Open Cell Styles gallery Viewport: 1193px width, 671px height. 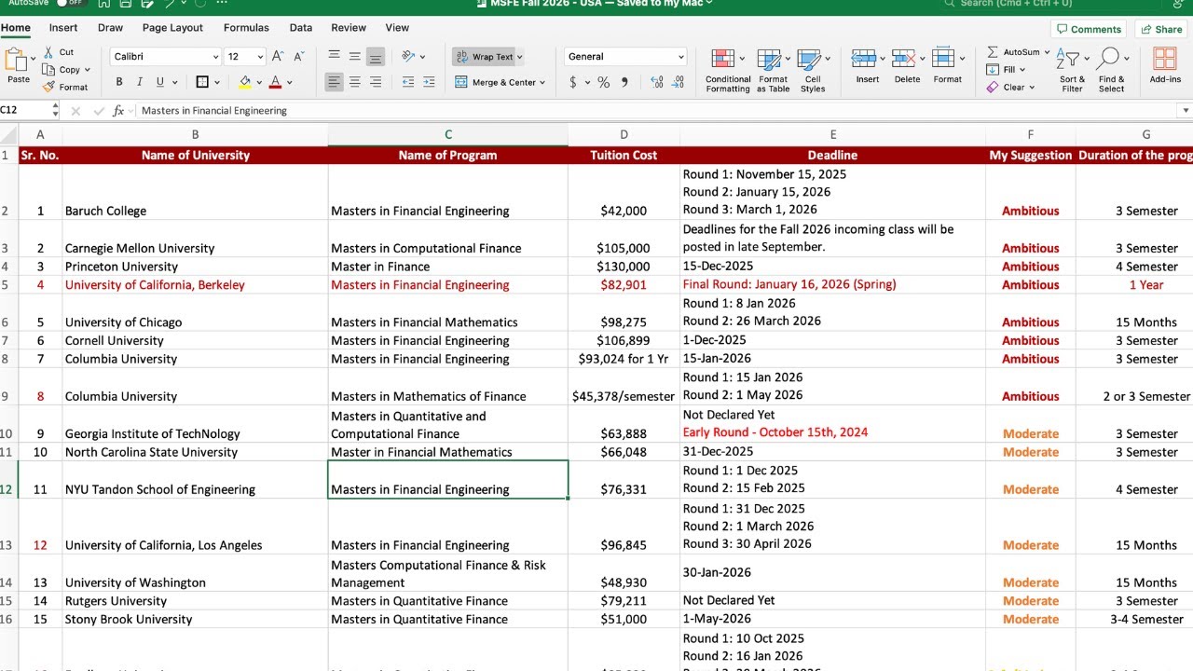[813, 71]
